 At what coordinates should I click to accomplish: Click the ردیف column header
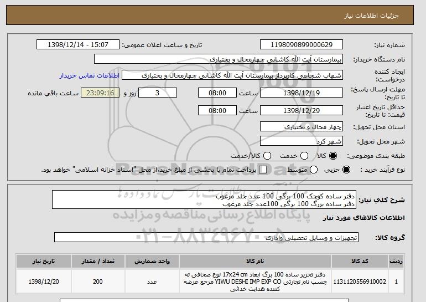[396, 261]
